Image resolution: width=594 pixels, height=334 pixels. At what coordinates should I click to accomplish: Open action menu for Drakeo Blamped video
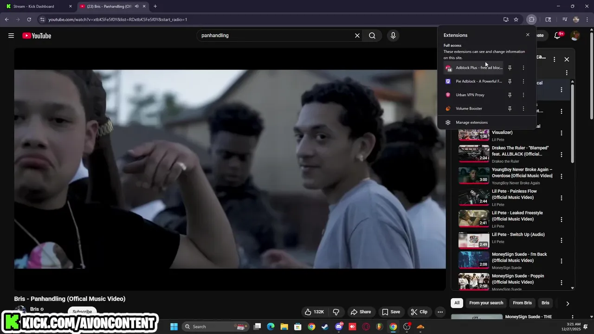coord(561,154)
